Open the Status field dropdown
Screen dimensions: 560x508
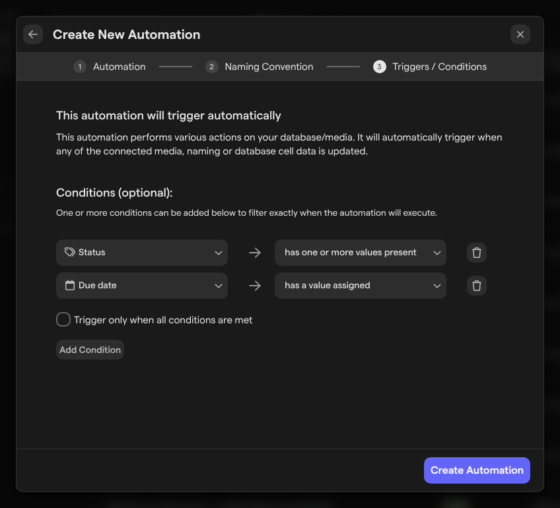coord(142,253)
